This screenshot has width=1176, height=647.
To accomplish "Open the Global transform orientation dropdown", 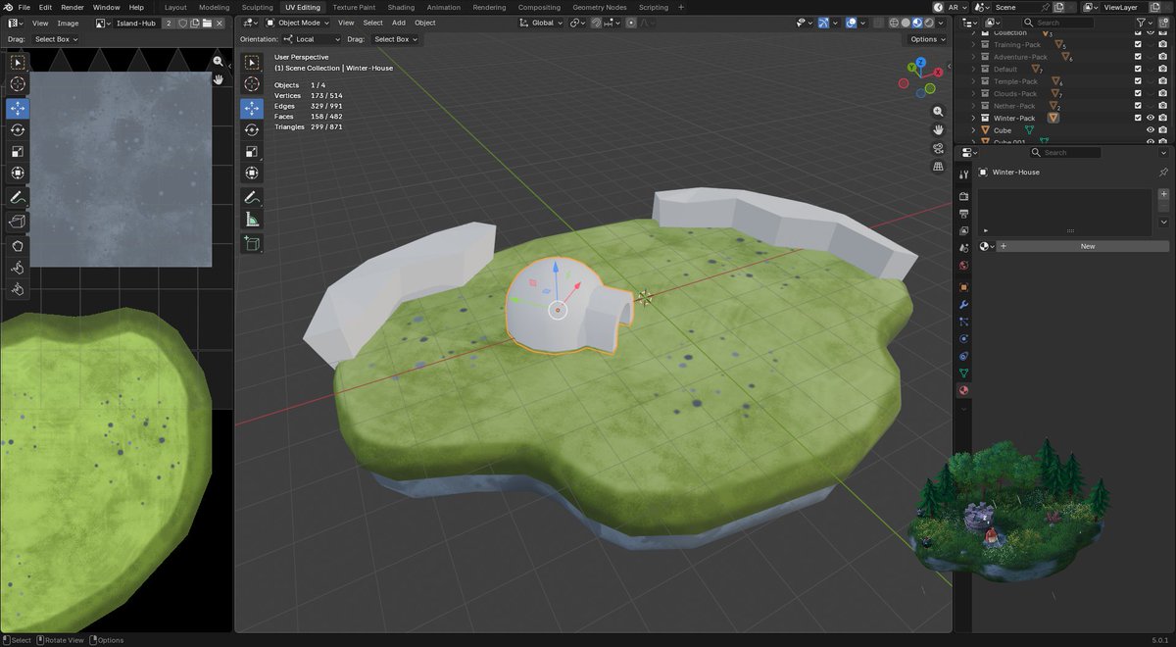I will 540,23.
